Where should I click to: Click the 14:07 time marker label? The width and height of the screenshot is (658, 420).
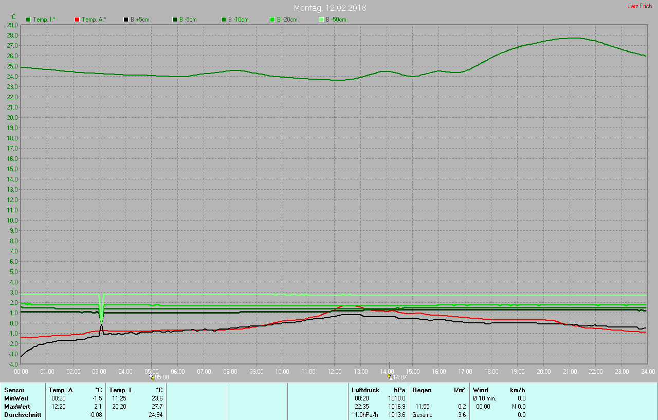point(400,377)
